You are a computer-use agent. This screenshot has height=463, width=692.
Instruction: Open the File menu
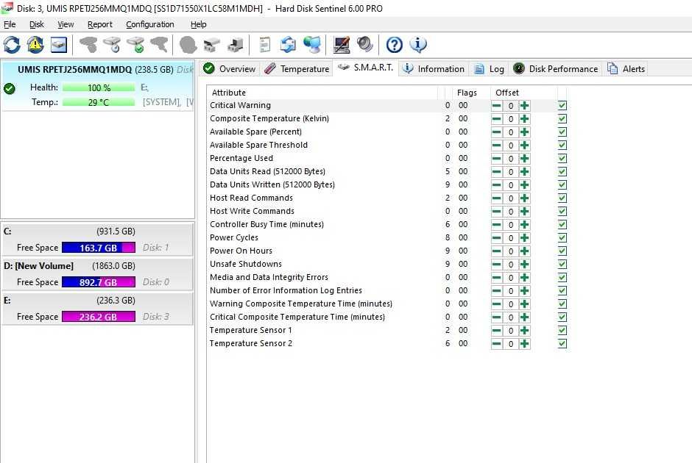point(10,25)
